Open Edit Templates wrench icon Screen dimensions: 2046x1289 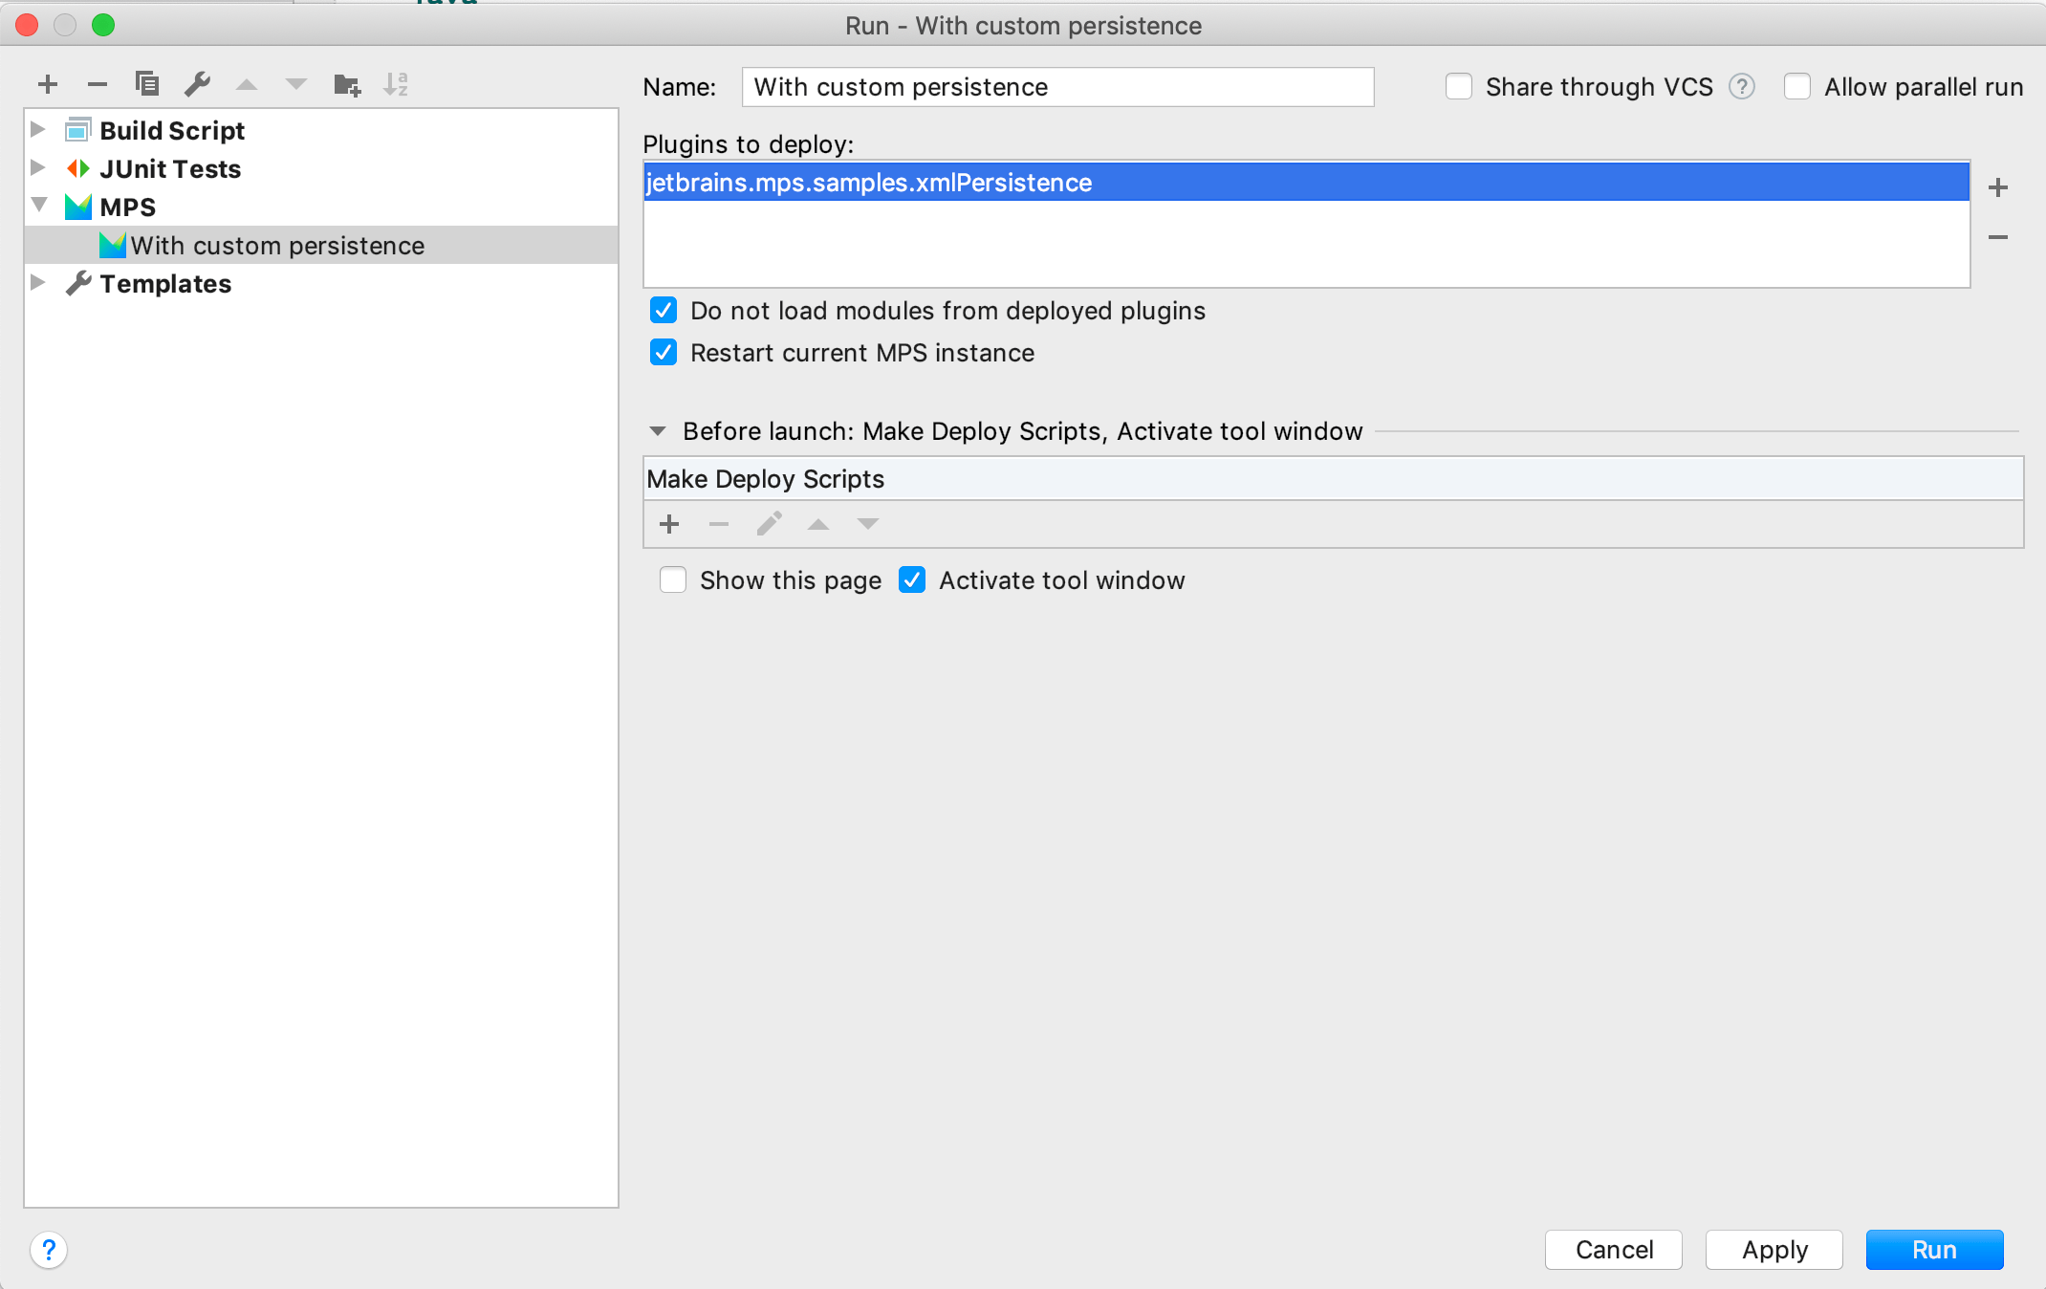click(x=197, y=85)
